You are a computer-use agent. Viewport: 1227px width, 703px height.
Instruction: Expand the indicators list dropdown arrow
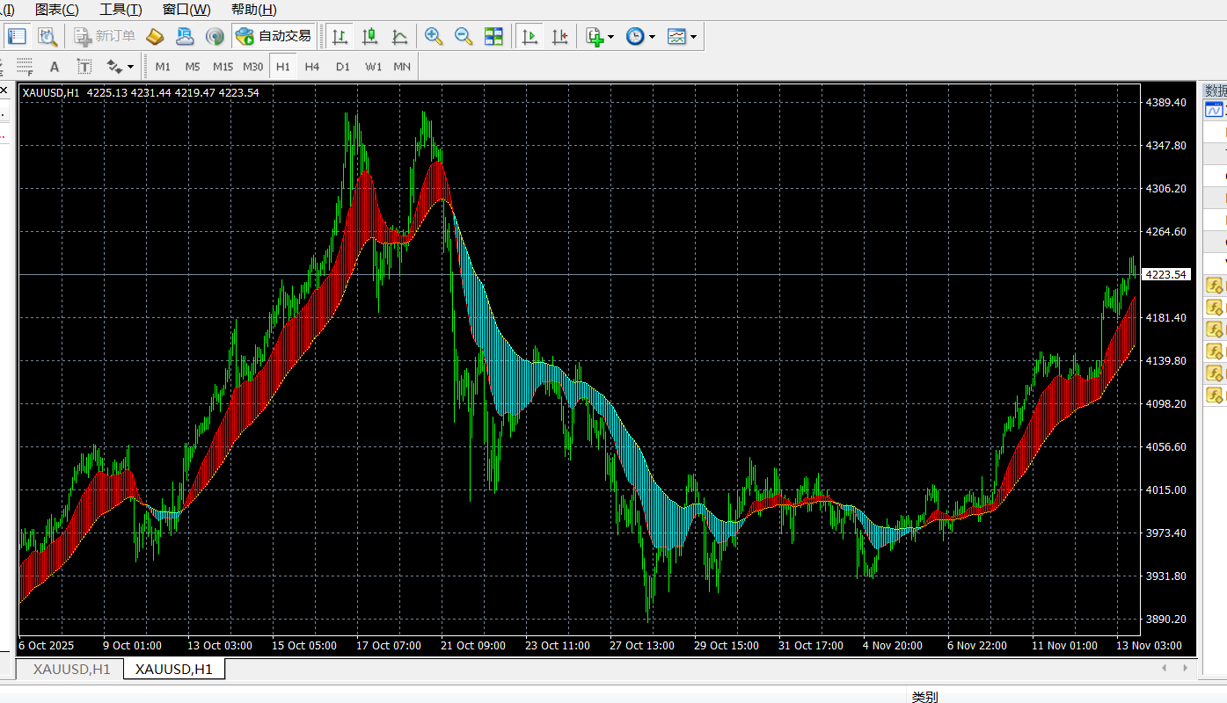pos(610,37)
